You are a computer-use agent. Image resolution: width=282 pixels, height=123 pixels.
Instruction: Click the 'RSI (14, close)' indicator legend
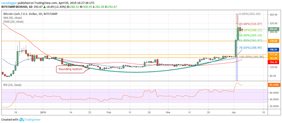coord(13,85)
